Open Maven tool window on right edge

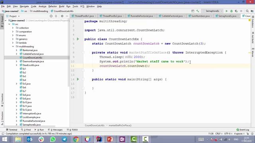253,52
